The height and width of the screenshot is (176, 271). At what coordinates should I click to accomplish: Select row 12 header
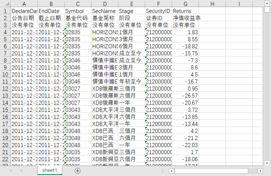5,88
